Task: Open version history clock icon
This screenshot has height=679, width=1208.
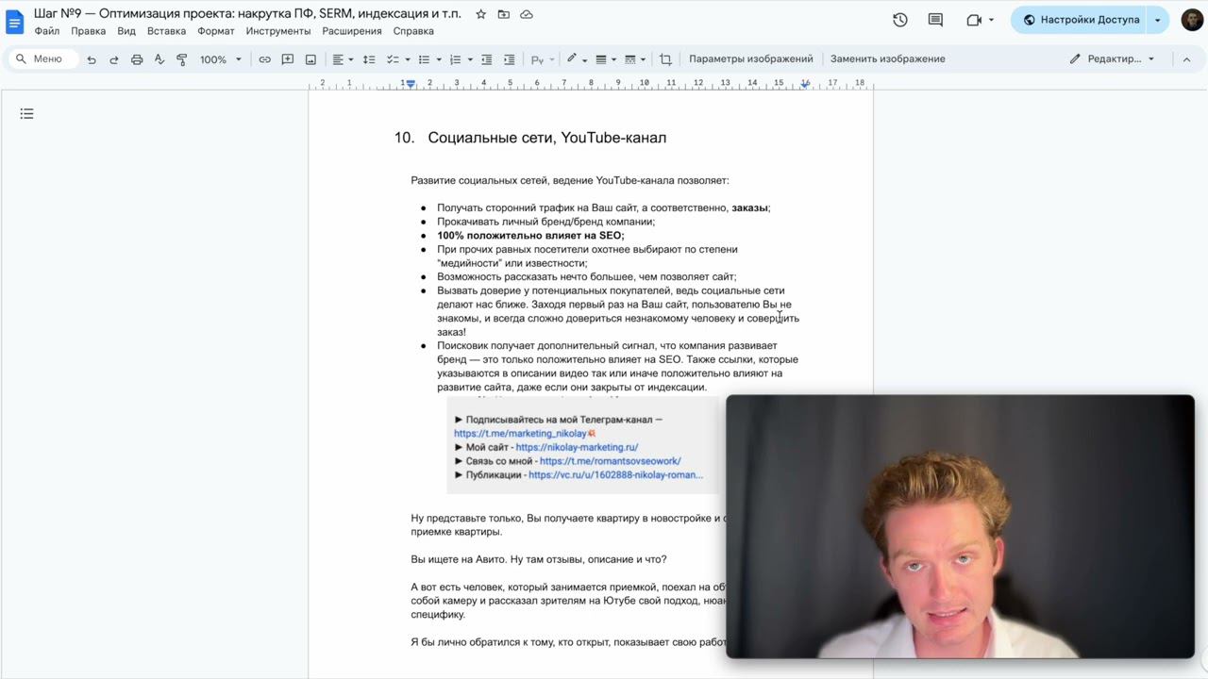Action: point(899,20)
